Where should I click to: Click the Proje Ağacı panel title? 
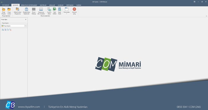point(4,19)
